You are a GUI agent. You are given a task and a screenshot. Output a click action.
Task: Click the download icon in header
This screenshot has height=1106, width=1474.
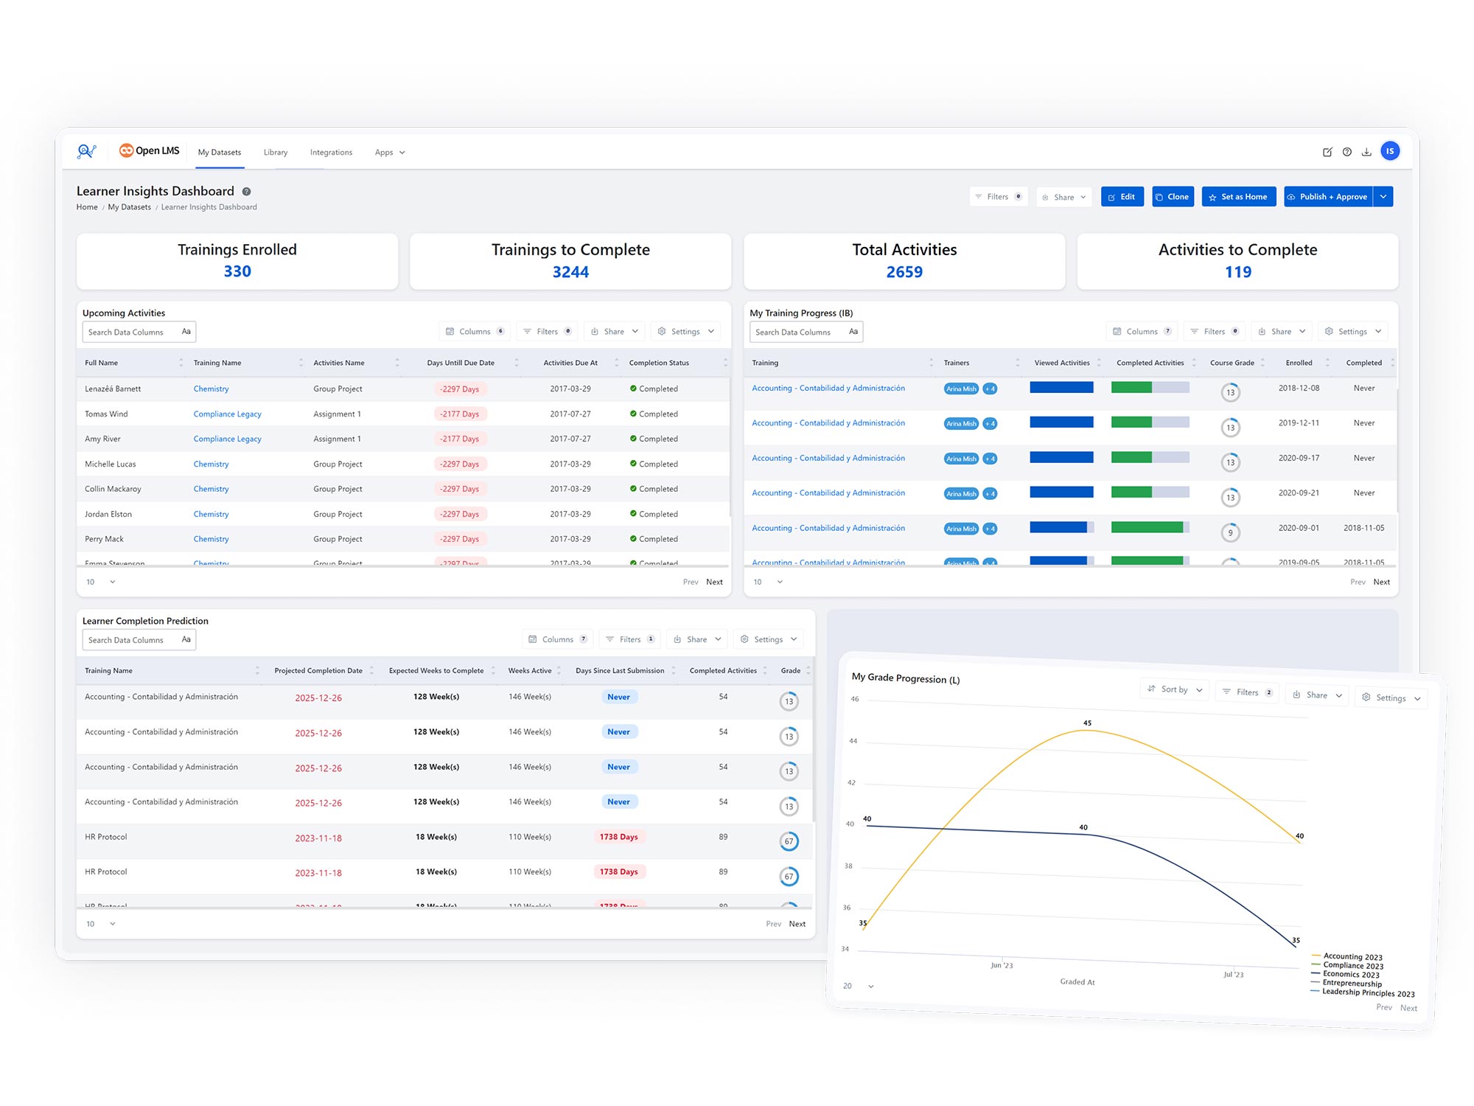pyautogui.click(x=1366, y=152)
